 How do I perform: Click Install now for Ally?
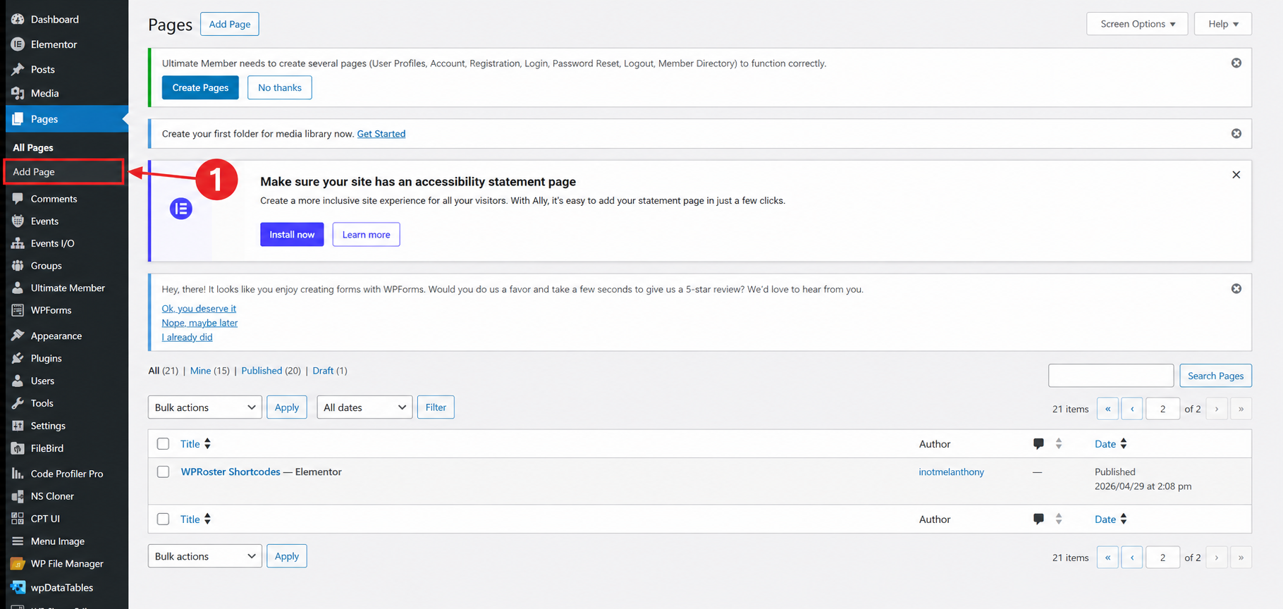pyautogui.click(x=292, y=235)
